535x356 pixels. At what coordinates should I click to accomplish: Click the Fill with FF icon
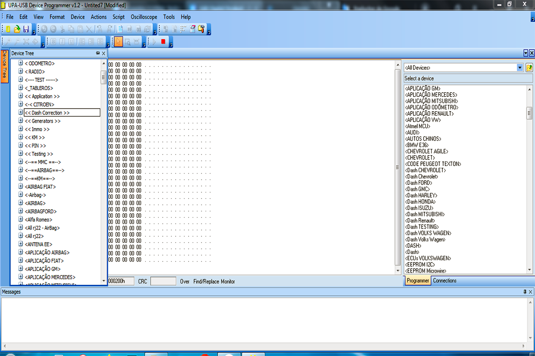[x=129, y=29]
